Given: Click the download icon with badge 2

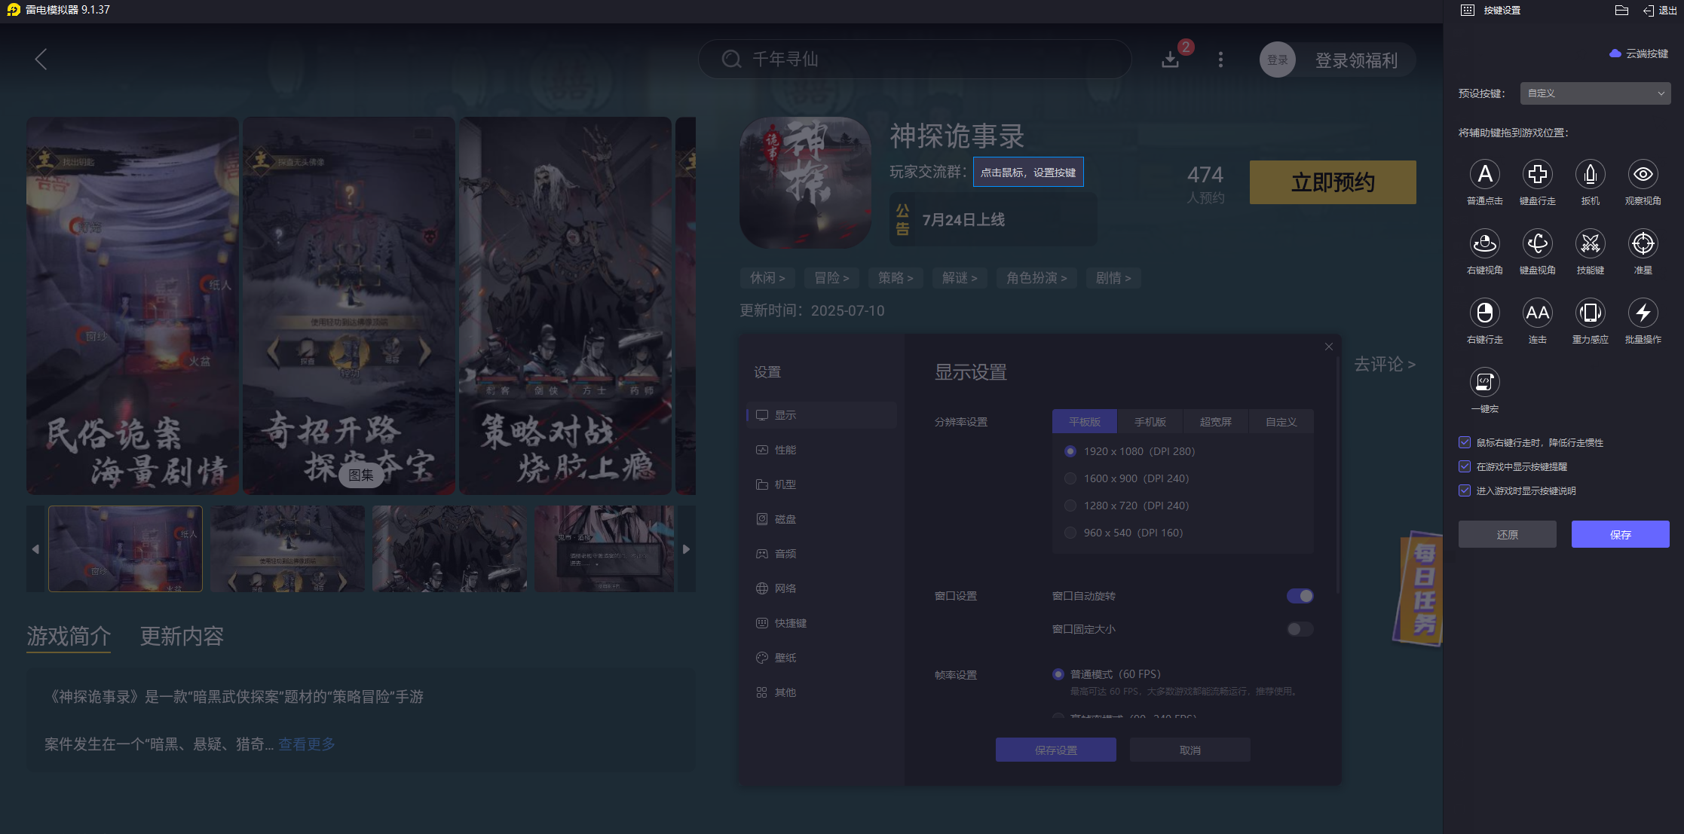Looking at the screenshot, I should coord(1170,59).
